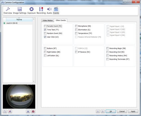Screen dimensions: 141x116
Task: Select the Audio speaker icon
Action: (49, 9)
